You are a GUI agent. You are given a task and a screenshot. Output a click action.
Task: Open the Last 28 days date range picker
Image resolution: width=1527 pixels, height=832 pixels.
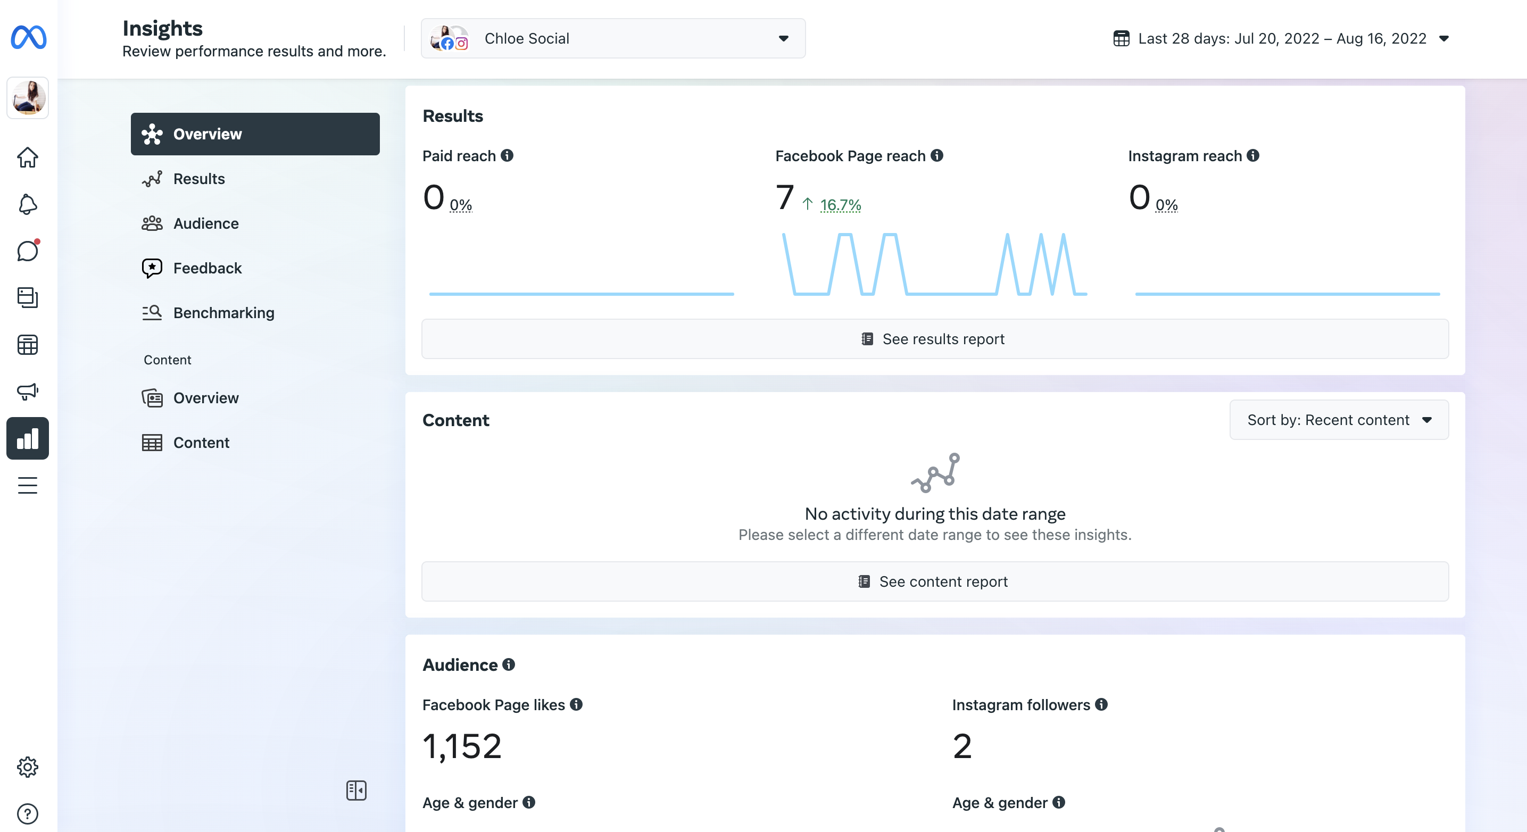point(1282,38)
